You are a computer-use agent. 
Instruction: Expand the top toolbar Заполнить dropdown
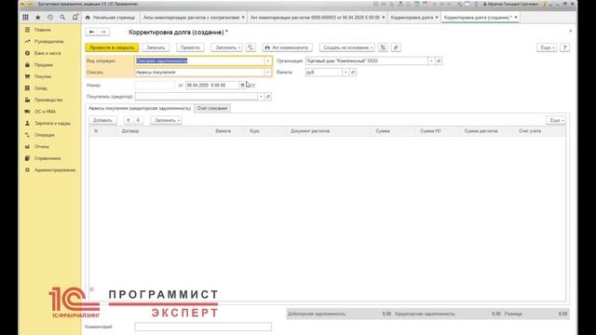click(x=227, y=47)
